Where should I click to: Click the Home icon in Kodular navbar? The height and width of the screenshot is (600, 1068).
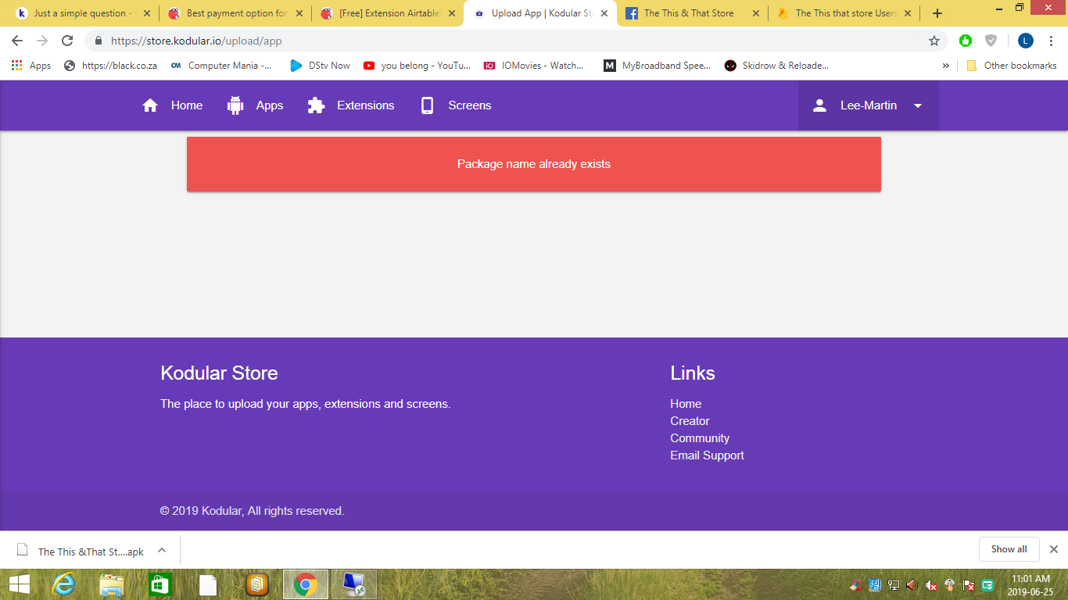(150, 105)
